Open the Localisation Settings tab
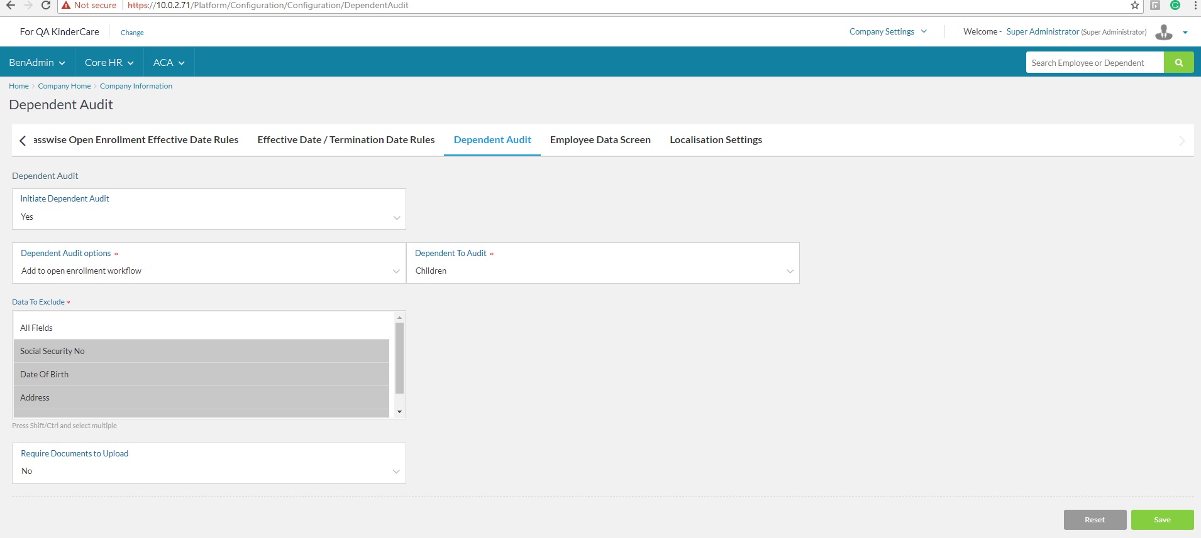Screen dimensions: 1201x538 tap(716, 140)
